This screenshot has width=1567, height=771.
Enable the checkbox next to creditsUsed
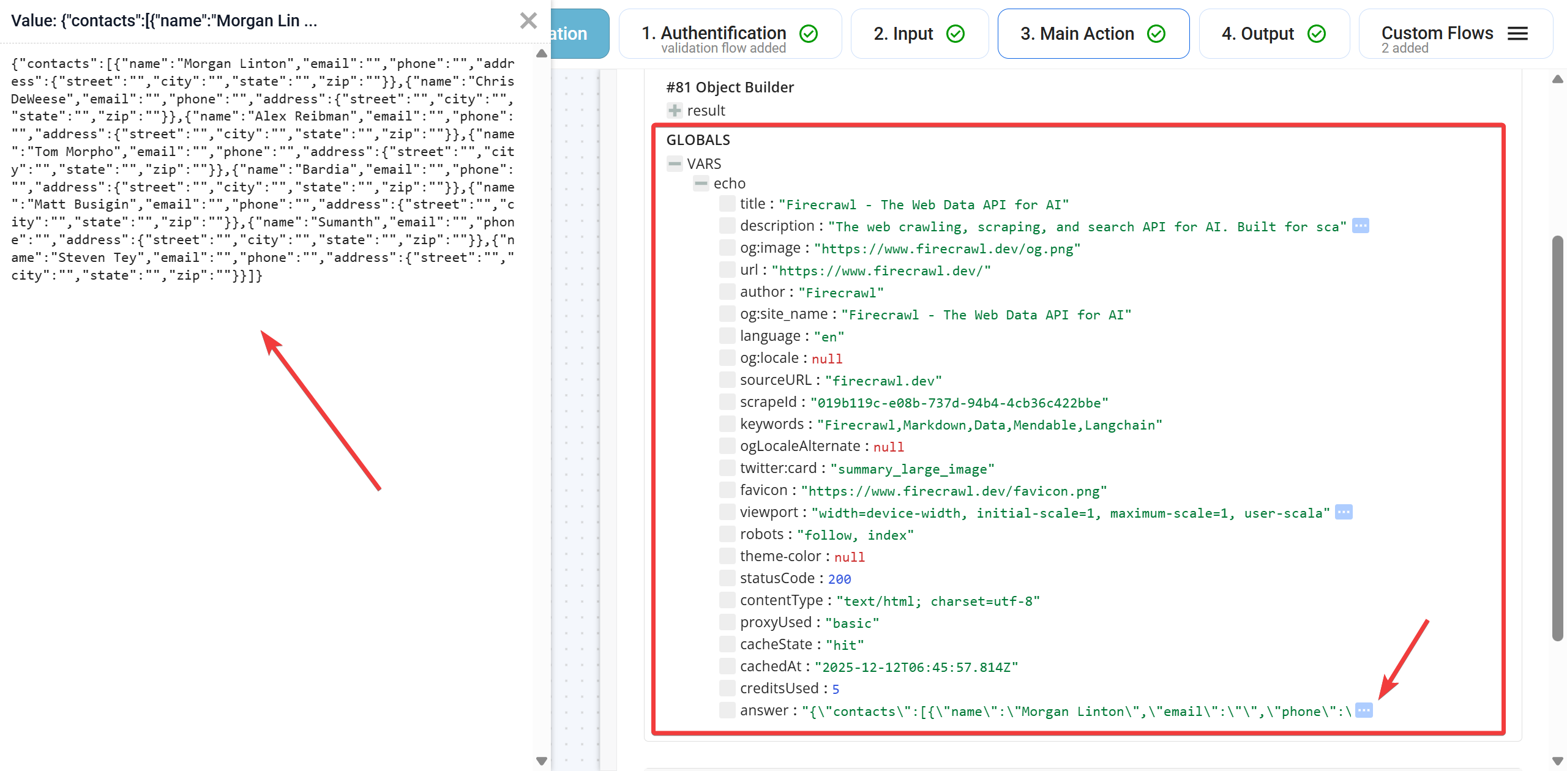pos(727,688)
